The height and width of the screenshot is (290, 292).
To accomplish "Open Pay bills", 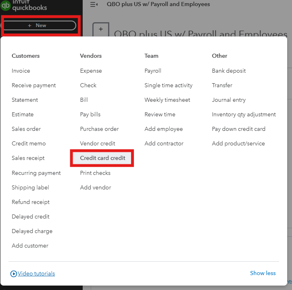I will (x=90, y=115).
